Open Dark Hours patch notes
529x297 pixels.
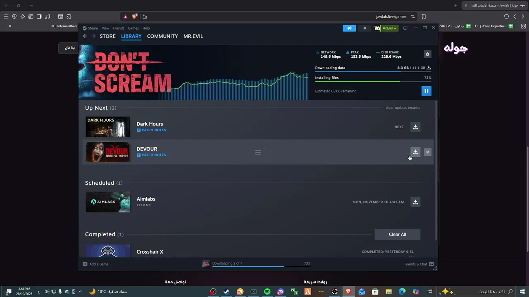[x=151, y=130]
